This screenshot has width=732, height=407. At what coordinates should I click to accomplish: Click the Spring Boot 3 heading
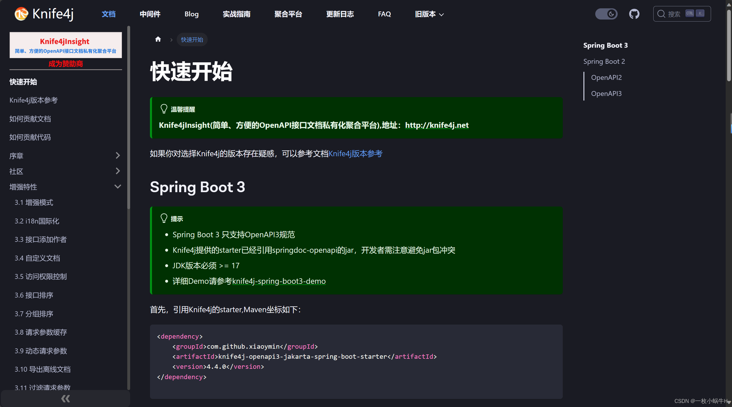197,187
